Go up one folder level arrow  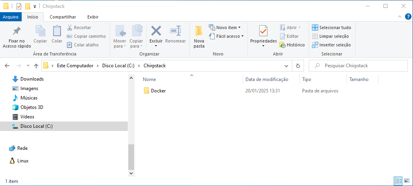coord(36,66)
